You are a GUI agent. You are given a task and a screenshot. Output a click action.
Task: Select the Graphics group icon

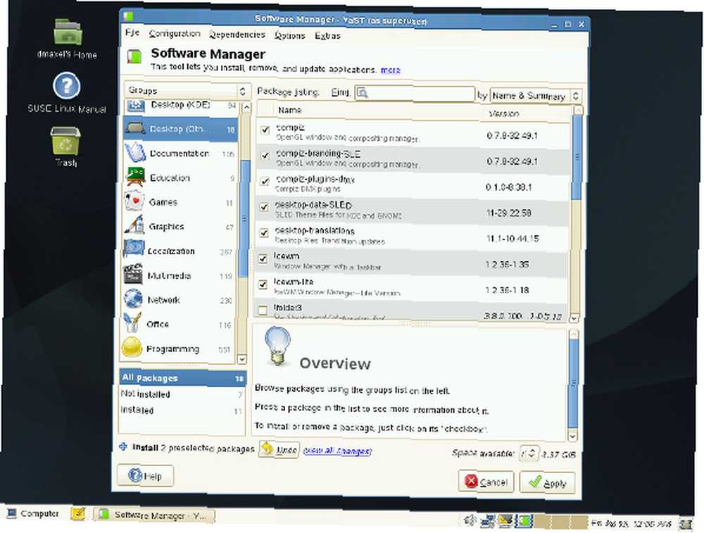pyautogui.click(x=134, y=225)
